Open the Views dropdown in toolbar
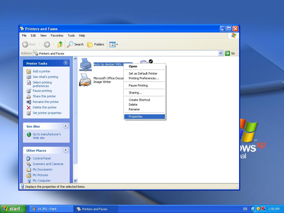284x213 pixels. (x=113, y=44)
